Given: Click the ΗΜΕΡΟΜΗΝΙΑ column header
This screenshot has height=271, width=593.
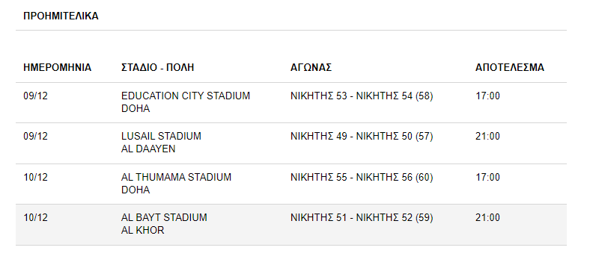Looking at the screenshot, I should click(x=58, y=67).
